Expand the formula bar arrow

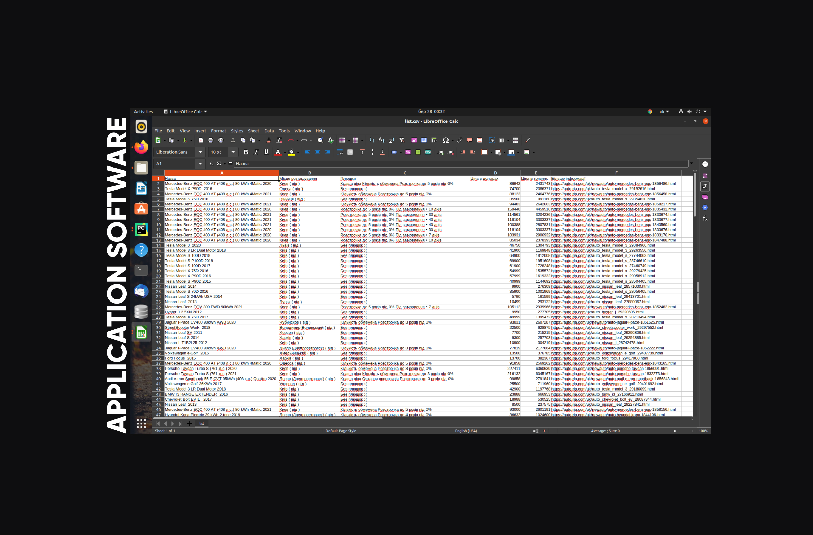(x=691, y=164)
